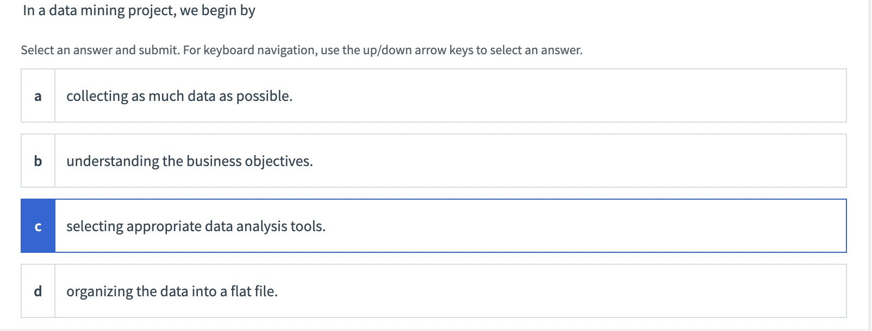Screen dimensions: 872x331
Task: Pick 'organizing the data into a flat file'
Action: (x=172, y=291)
